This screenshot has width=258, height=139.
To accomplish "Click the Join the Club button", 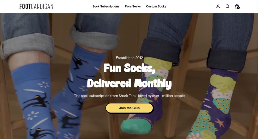I will tap(129, 108).
